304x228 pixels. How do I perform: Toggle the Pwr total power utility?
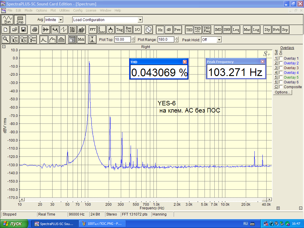coord(178,29)
